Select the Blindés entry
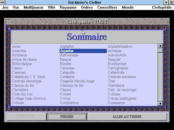Screen dimensions: 174x130 pyautogui.click(x=66, y=64)
